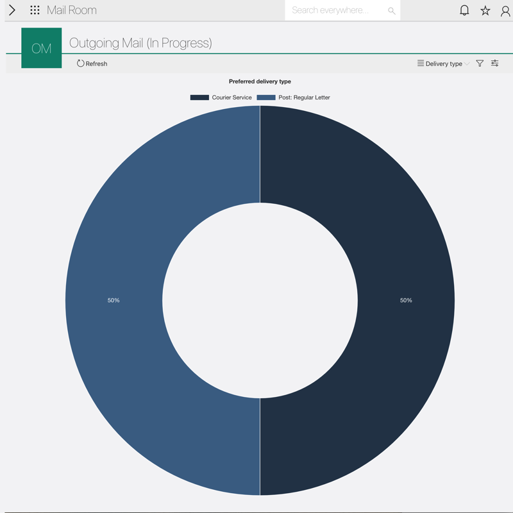
Task: Select the Outgoing Mail (In Progress) heading
Action: tap(140, 43)
